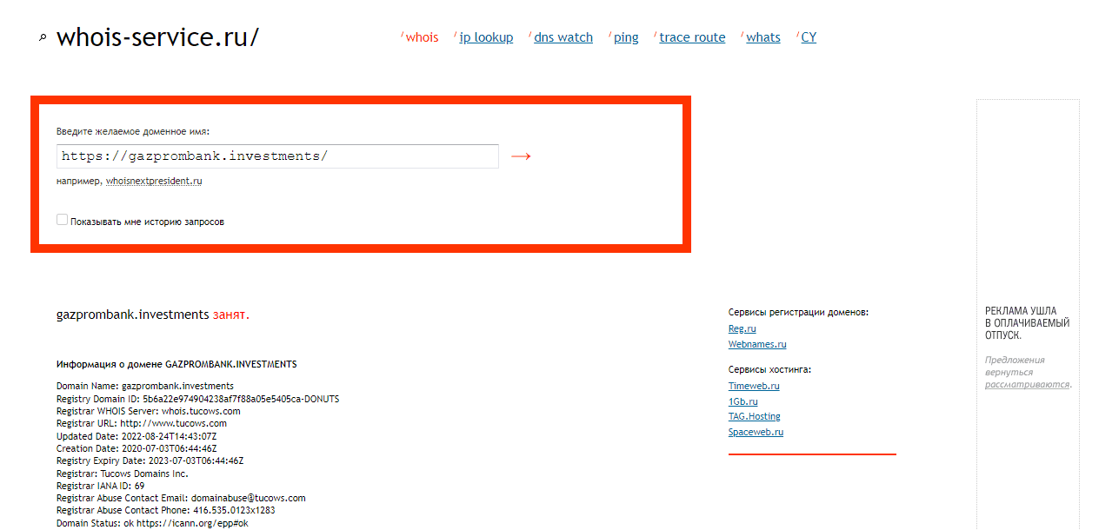Click the рассматриваются ad proposals link

click(1027, 384)
